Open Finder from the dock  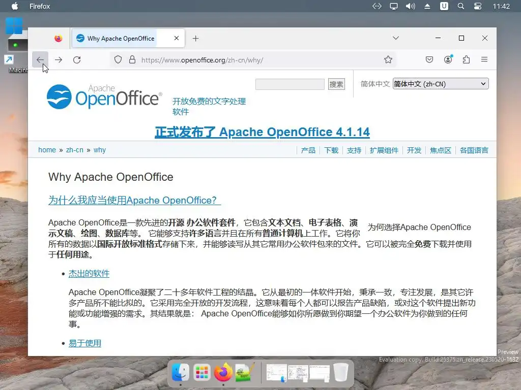[x=181, y=372]
